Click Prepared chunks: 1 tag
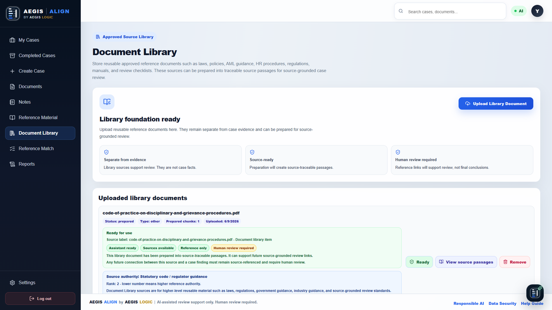552x310 pixels. click(x=183, y=221)
